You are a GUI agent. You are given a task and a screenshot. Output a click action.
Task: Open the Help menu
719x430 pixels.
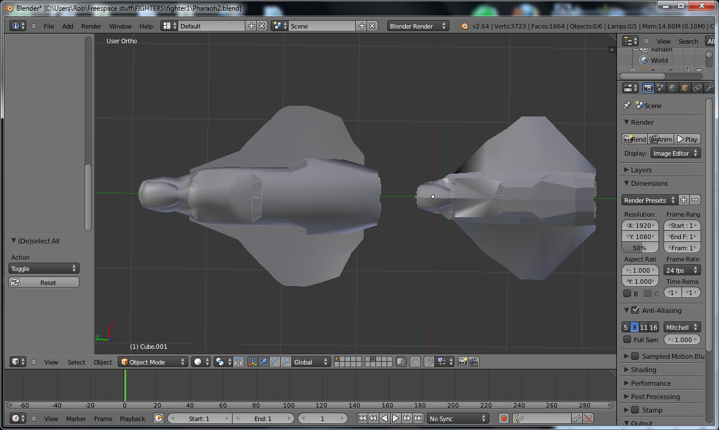click(146, 26)
